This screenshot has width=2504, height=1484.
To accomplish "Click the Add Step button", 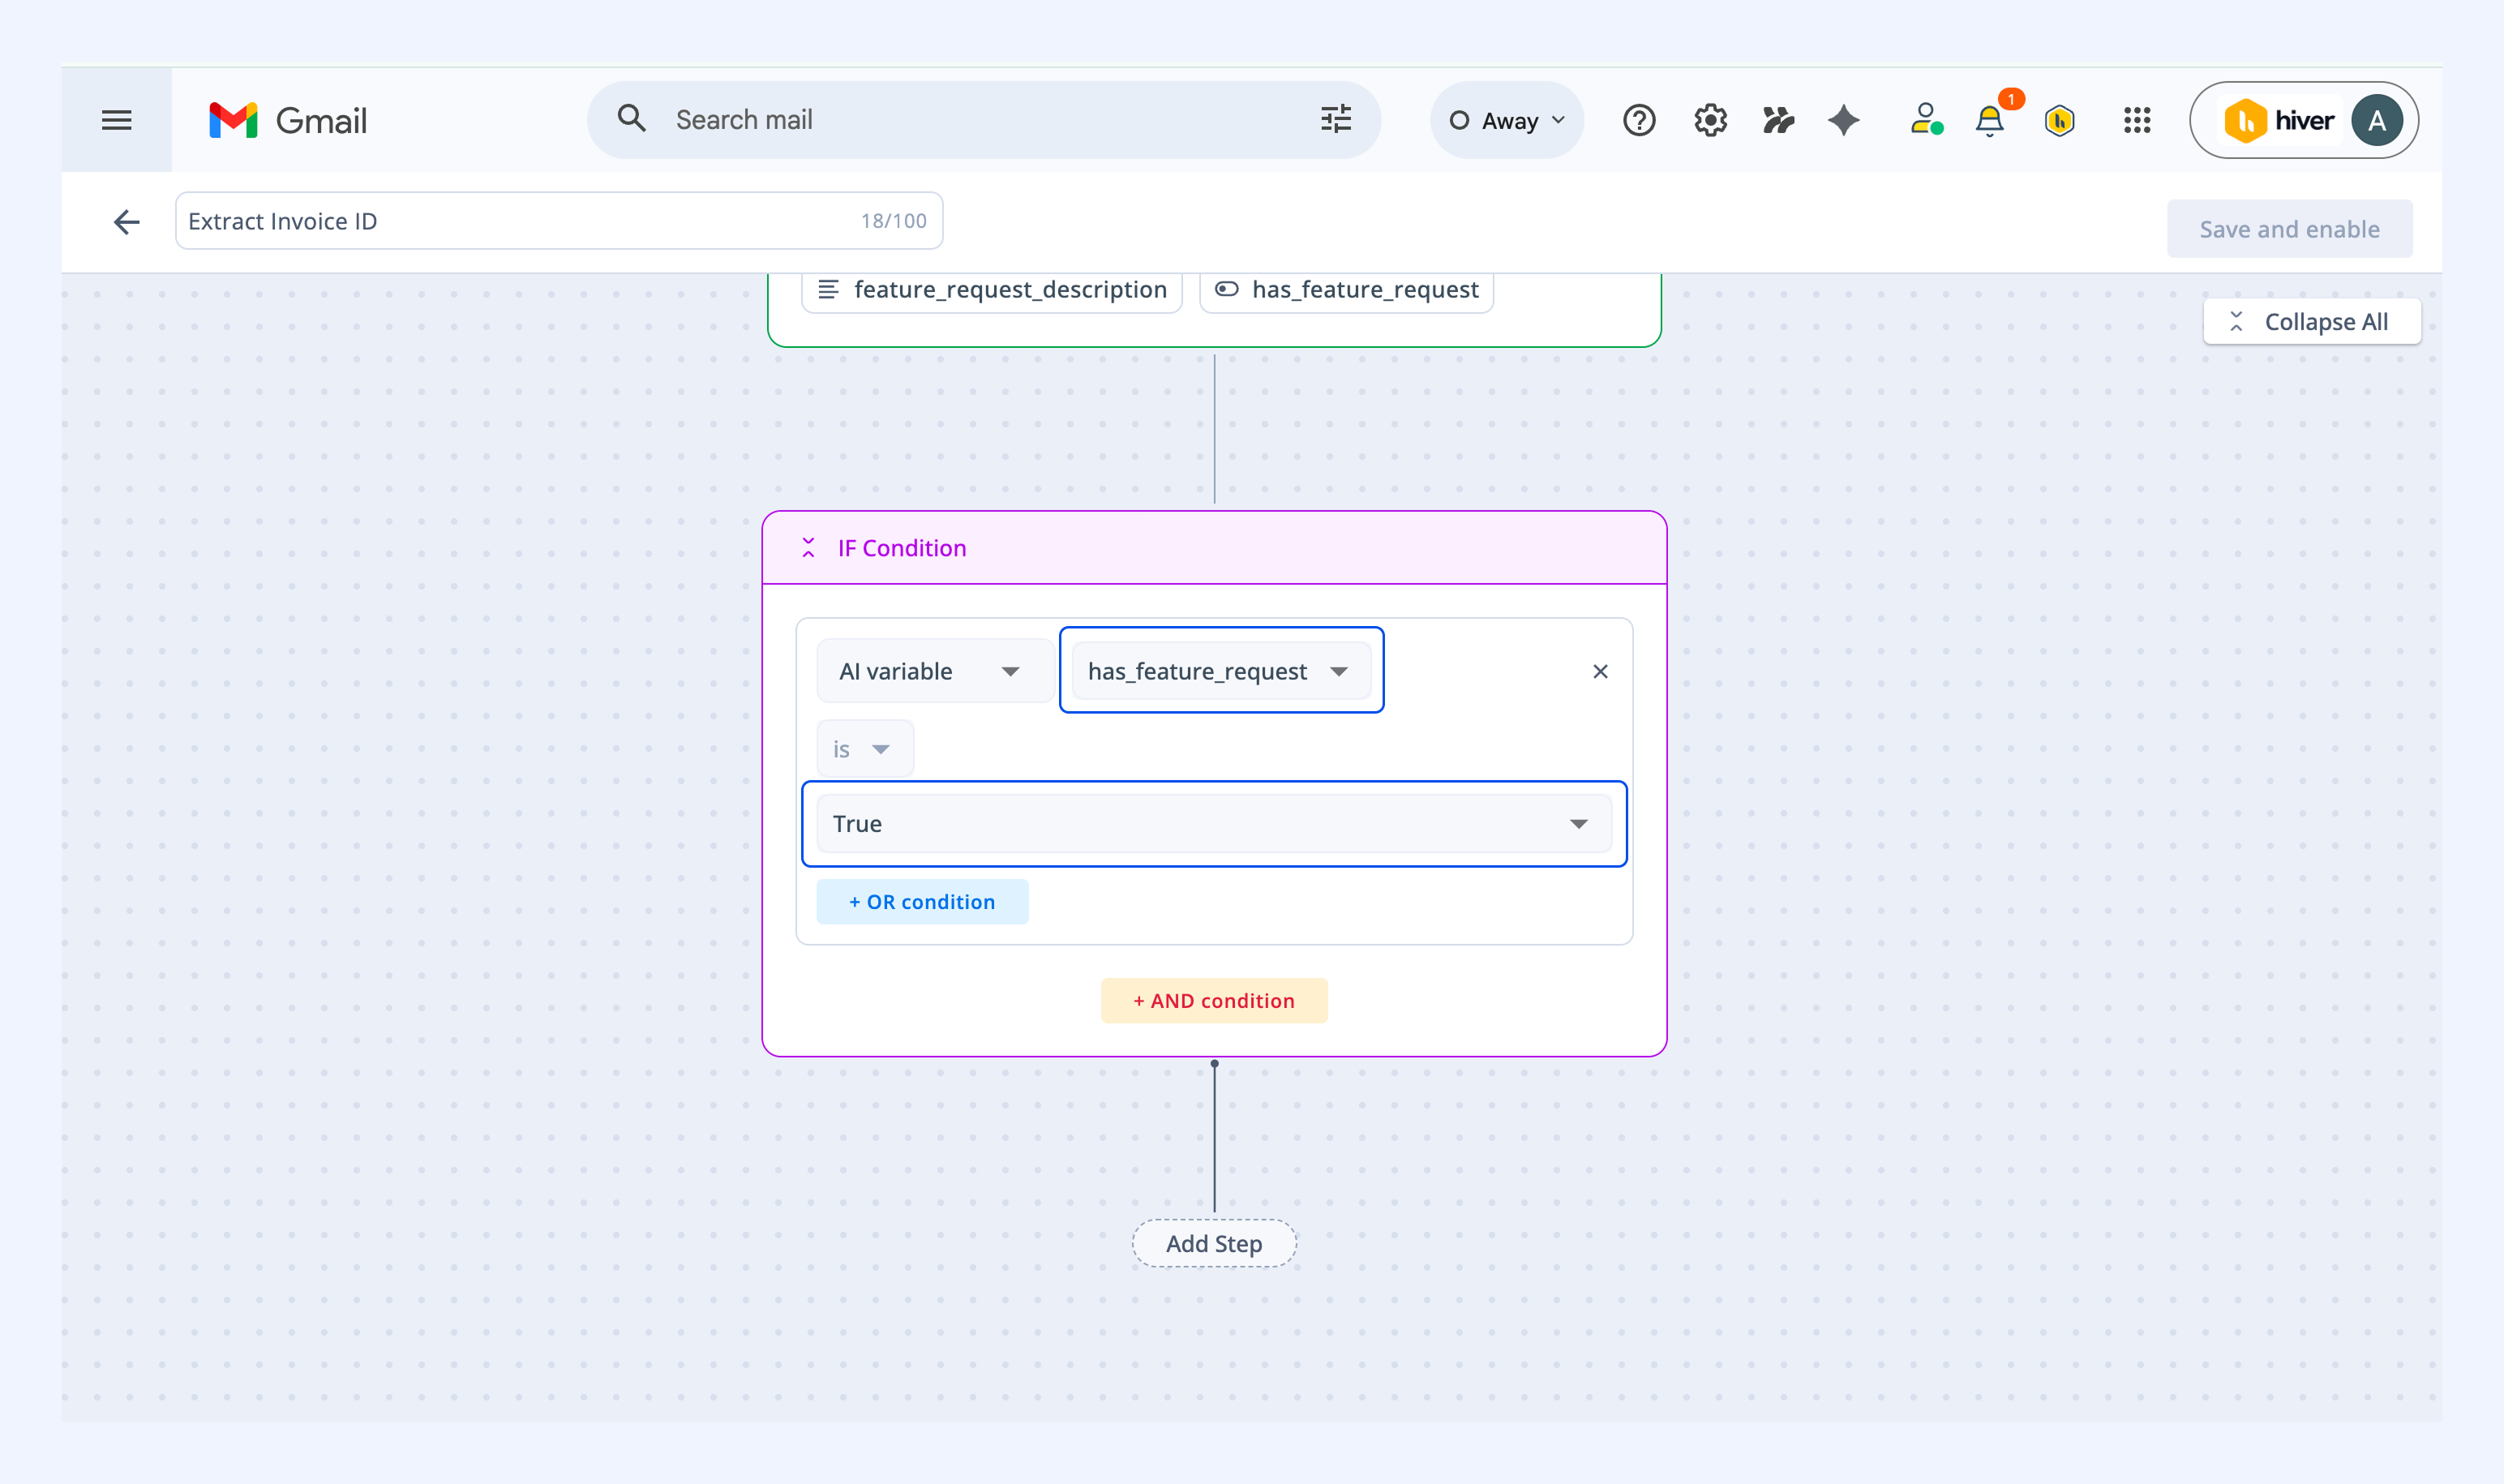I will pyautogui.click(x=1213, y=1244).
